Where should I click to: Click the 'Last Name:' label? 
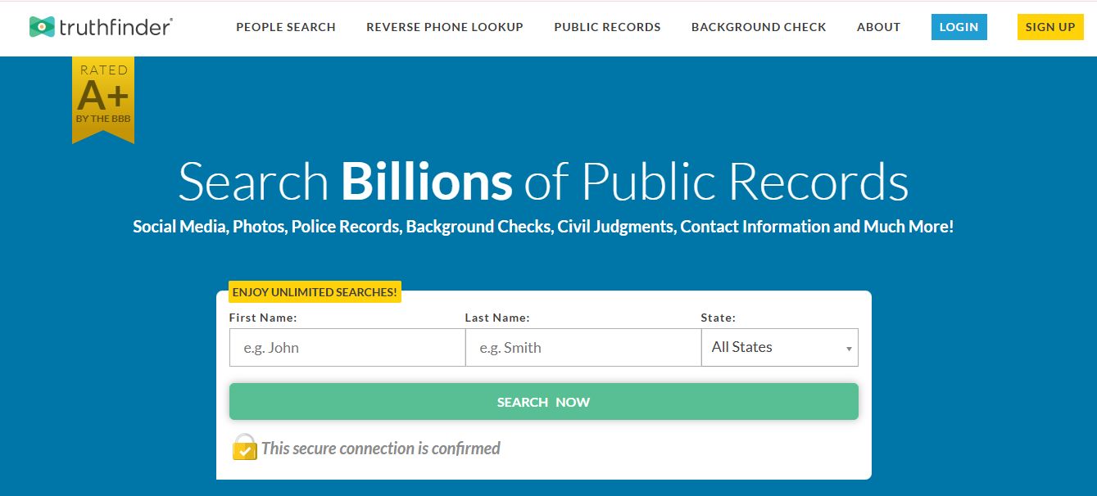pyautogui.click(x=497, y=318)
